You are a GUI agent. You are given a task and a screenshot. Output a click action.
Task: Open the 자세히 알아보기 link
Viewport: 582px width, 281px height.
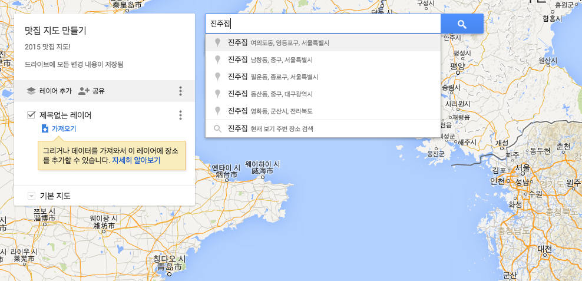[136, 161]
